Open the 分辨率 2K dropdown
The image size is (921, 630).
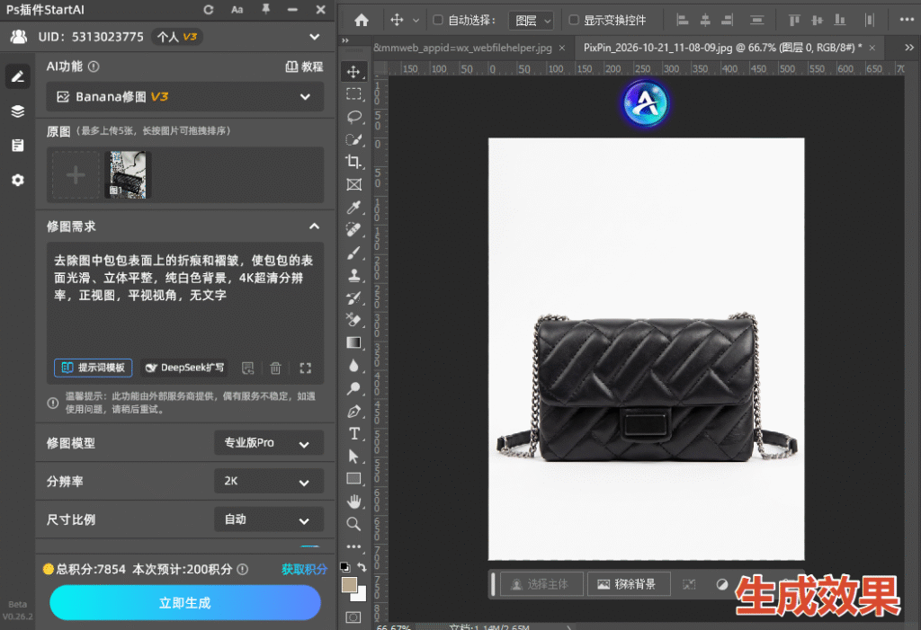click(268, 481)
